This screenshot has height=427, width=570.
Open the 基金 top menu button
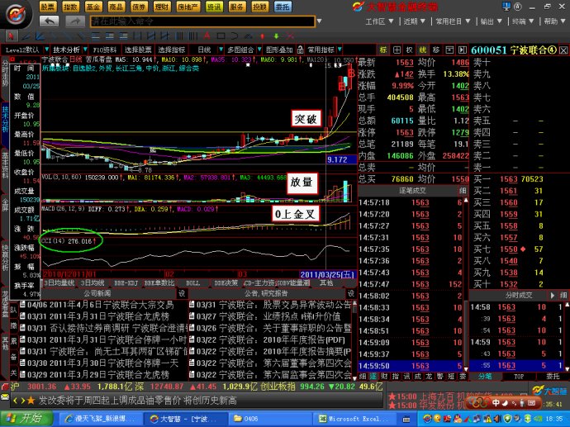click(93, 7)
